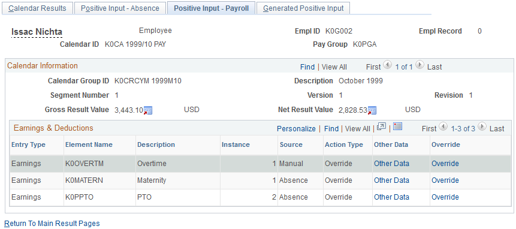The height and width of the screenshot is (229, 516).
Task: Sort by Other Data column header
Action: point(391,144)
